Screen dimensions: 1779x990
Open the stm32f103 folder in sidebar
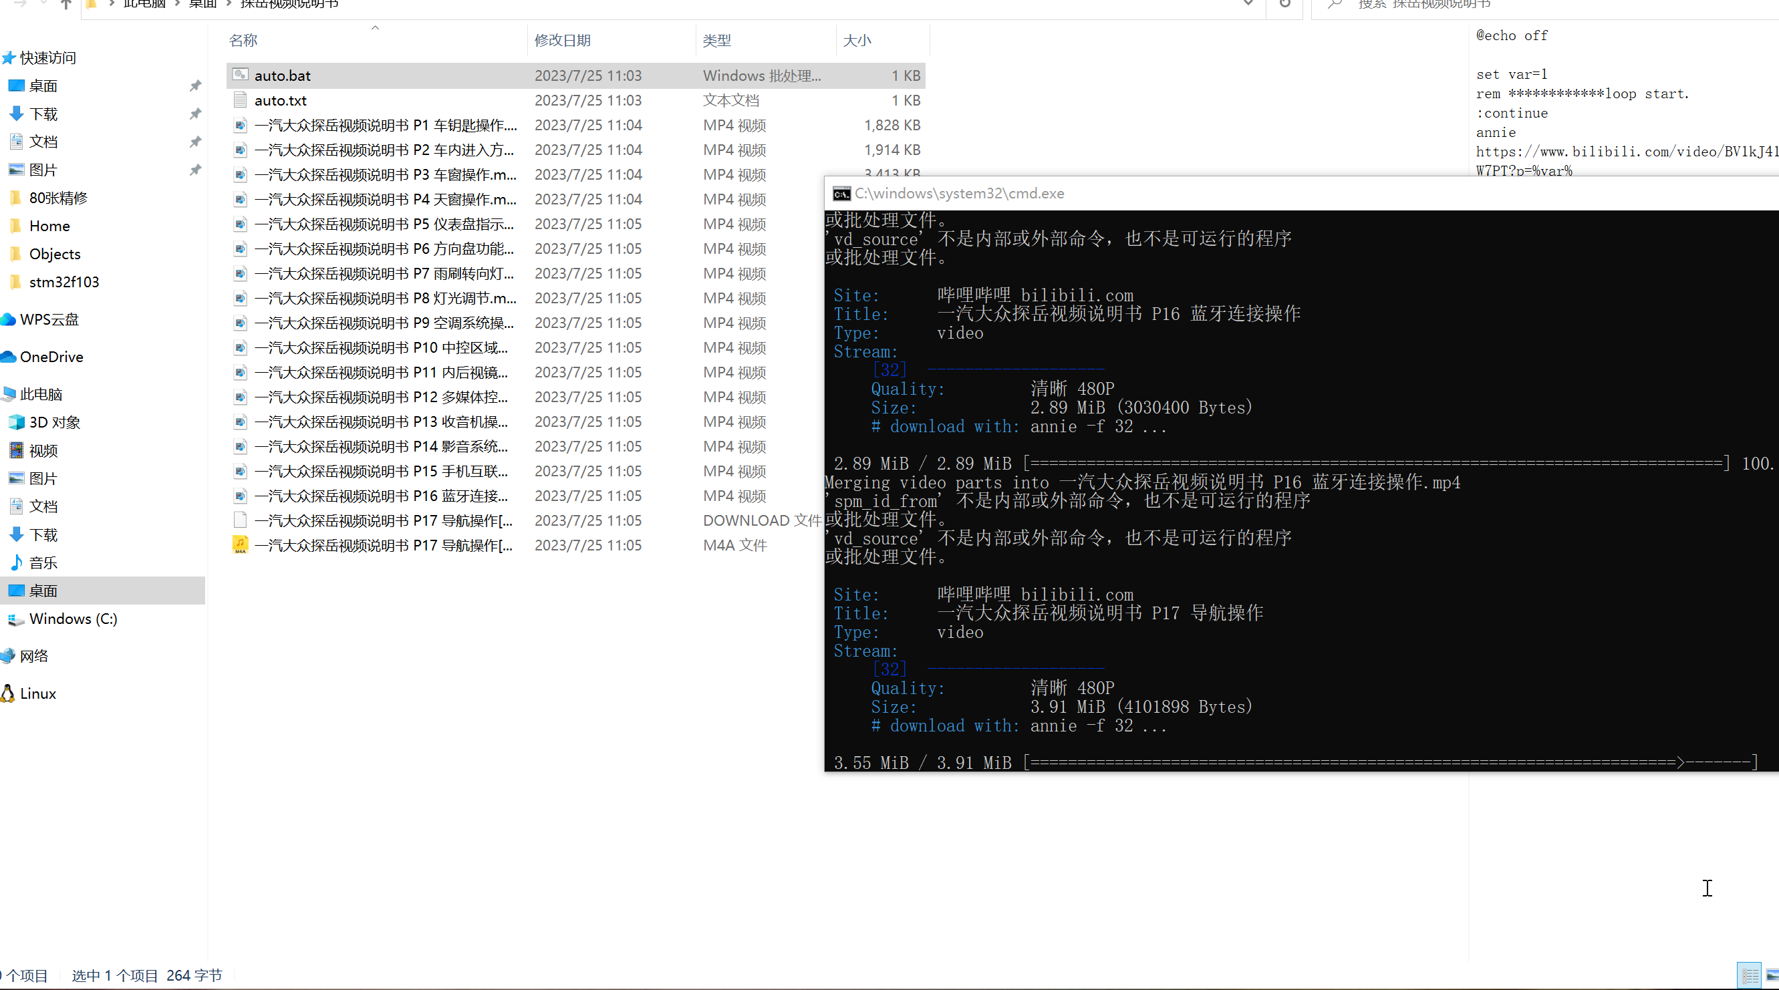tap(63, 282)
